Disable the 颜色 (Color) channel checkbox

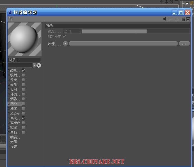(24, 70)
